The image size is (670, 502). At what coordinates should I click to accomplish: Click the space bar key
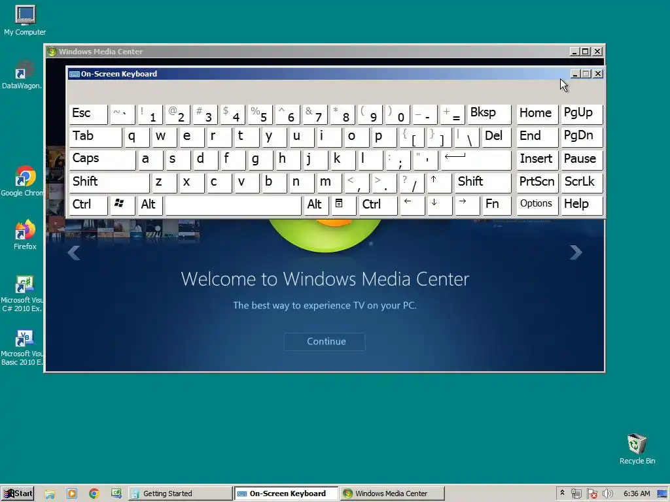234,205
